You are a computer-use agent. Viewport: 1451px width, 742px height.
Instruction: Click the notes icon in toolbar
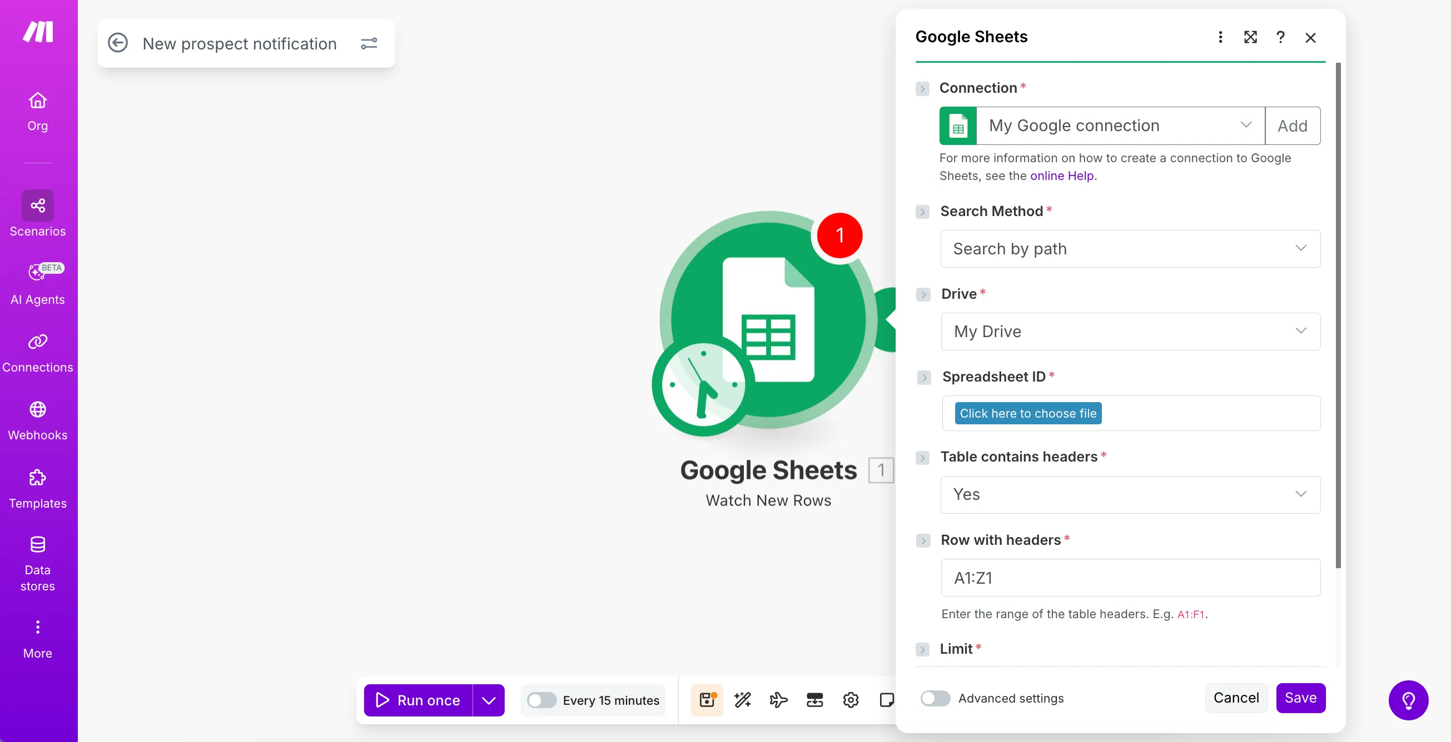(x=887, y=700)
